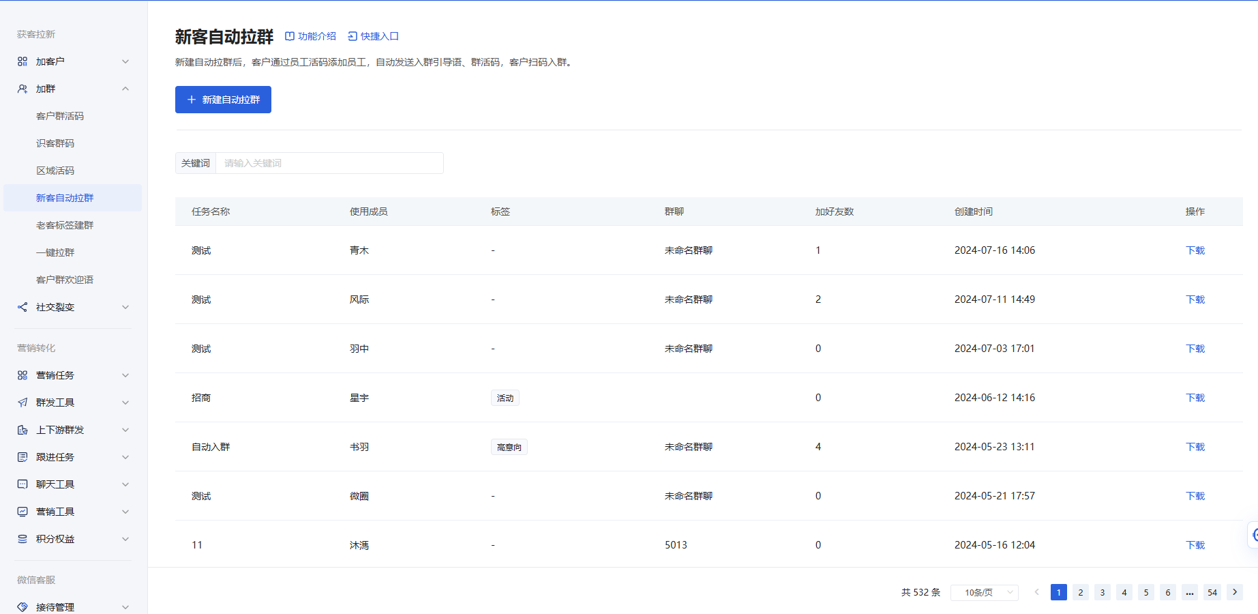Expand the 群发工具 chevron

(x=125, y=403)
